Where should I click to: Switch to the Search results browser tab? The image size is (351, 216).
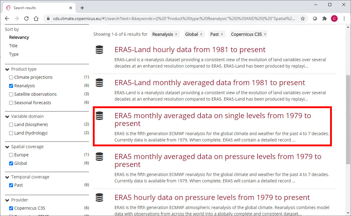pyautogui.click(x=39, y=8)
